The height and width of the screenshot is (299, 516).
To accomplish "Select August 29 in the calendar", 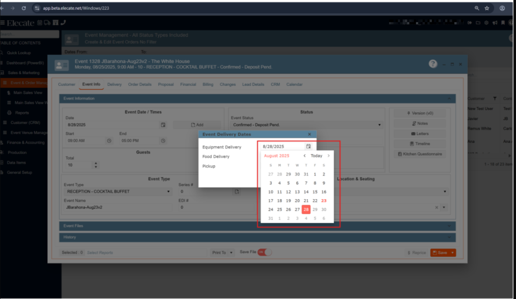I will [x=315, y=209].
